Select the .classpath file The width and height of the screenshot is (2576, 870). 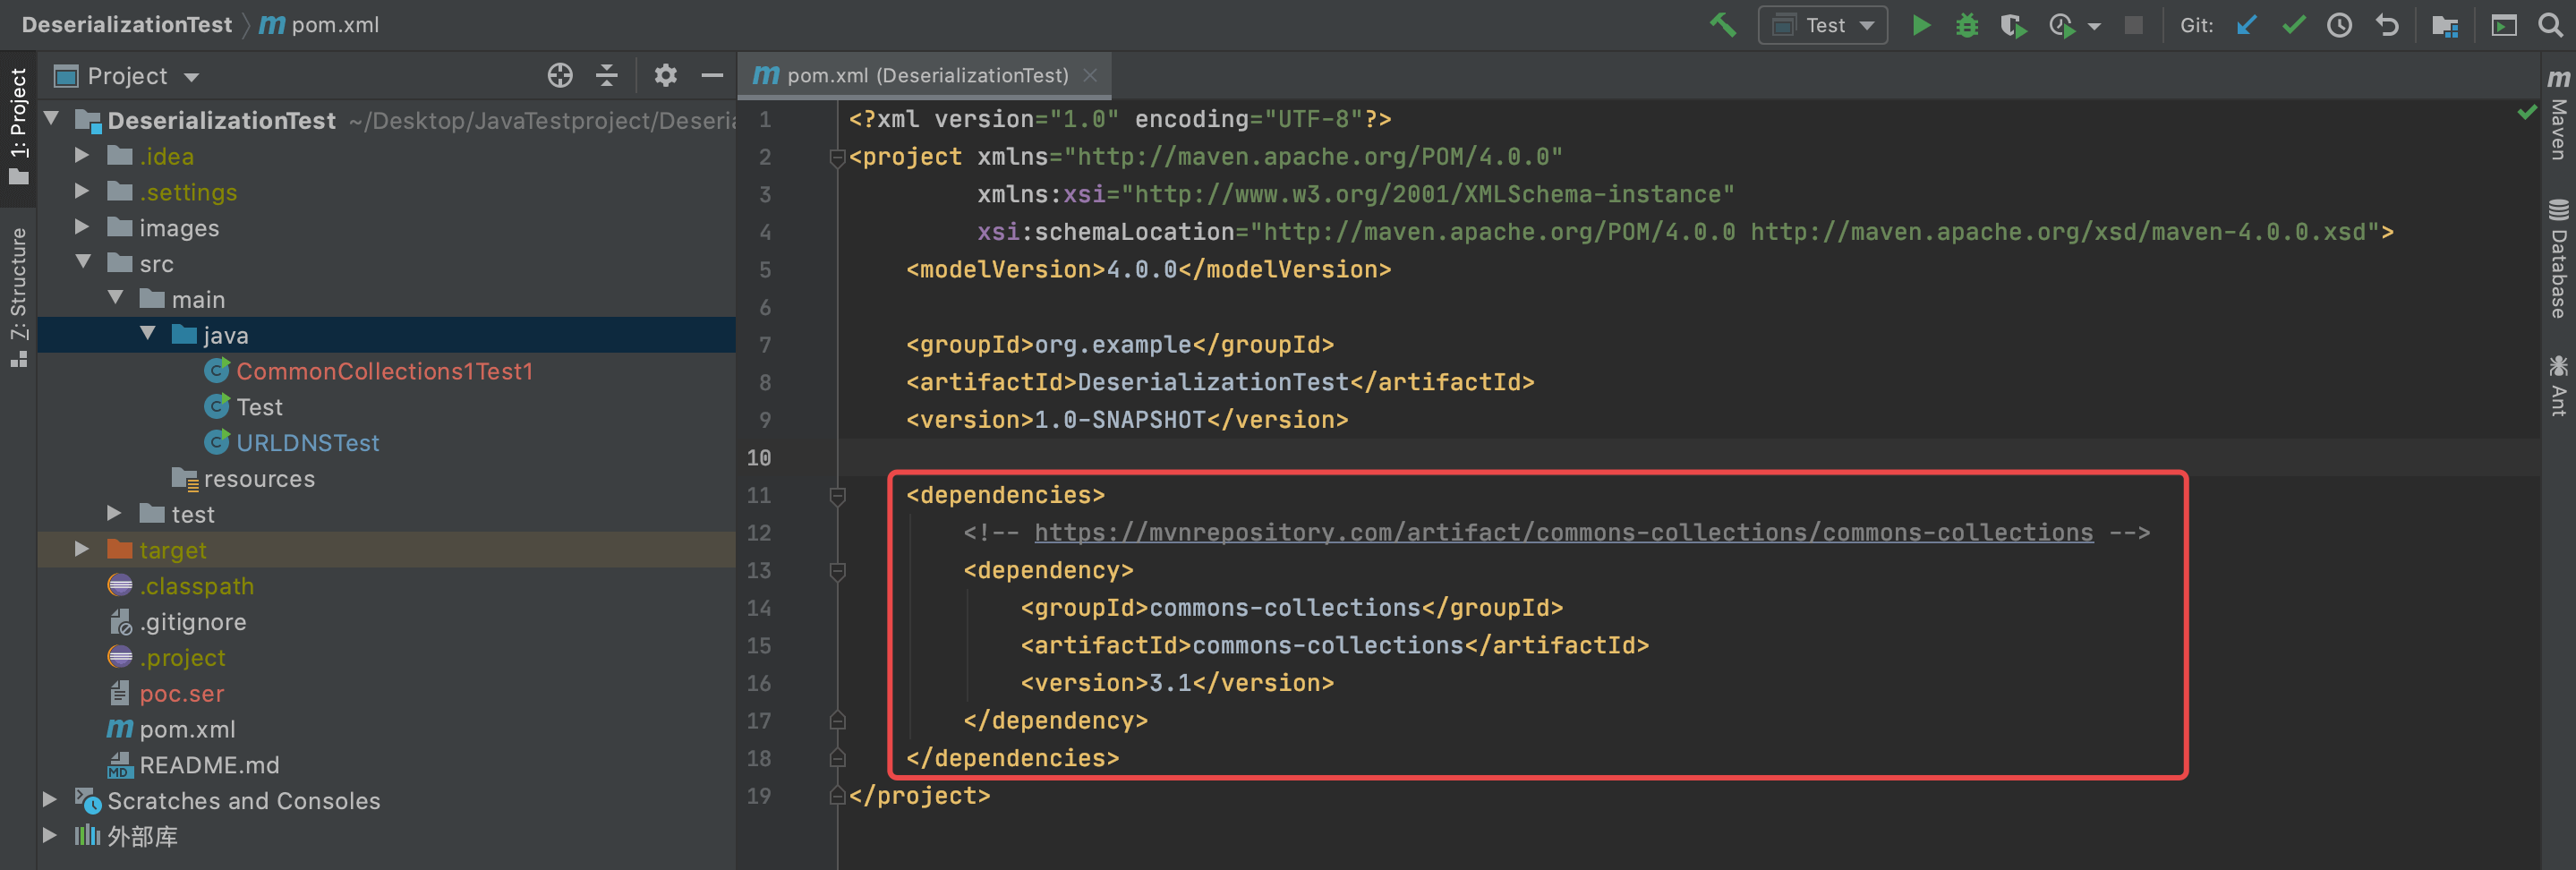[x=196, y=586]
